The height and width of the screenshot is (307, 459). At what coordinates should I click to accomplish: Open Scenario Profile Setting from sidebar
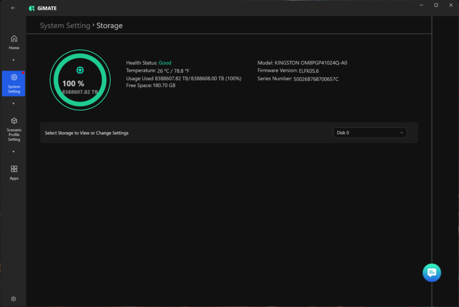14,129
